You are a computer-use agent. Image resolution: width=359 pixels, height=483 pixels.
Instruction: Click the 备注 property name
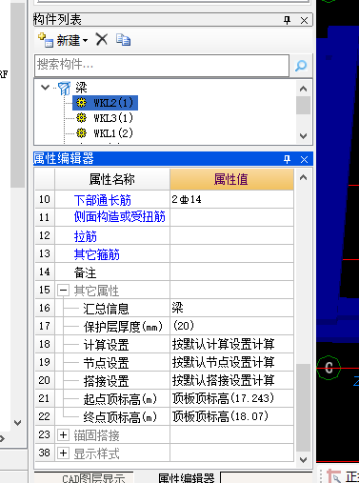coord(85,272)
